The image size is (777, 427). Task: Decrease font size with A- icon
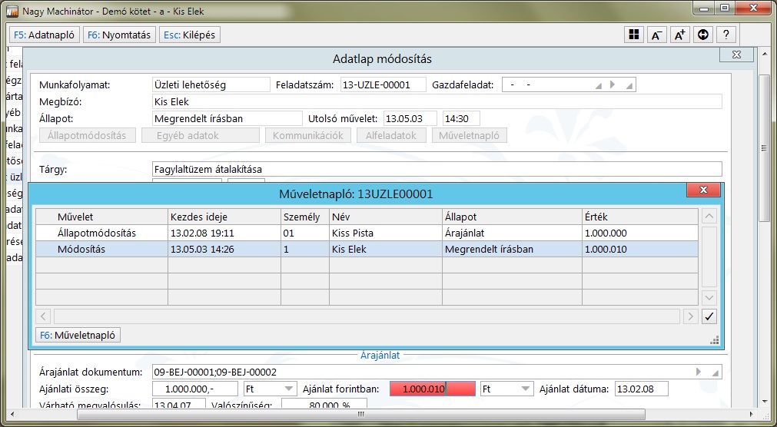point(656,35)
